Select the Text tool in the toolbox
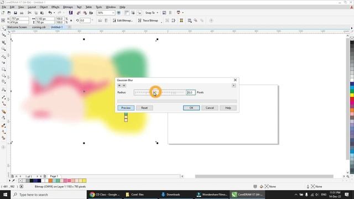354x199 pixels. [3, 90]
